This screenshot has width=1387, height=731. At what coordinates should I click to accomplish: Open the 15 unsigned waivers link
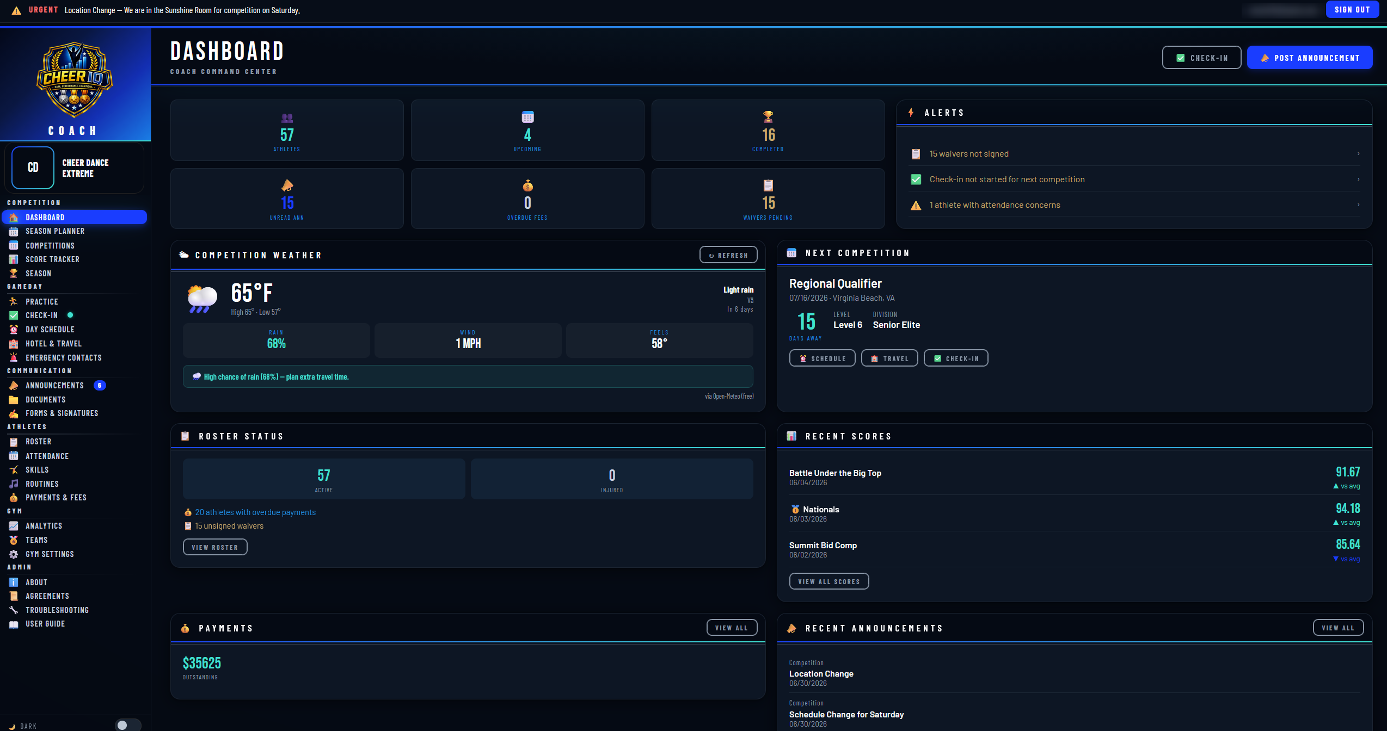click(x=229, y=526)
